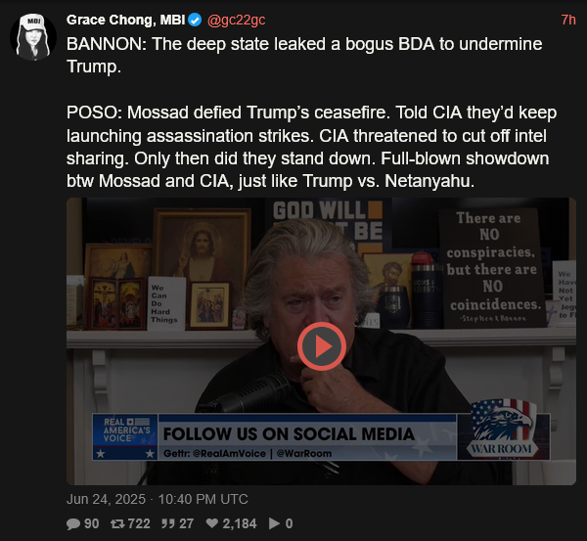The width and height of the screenshot is (587, 541).
Task: Click the quote marks icon
Action: click(x=168, y=523)
